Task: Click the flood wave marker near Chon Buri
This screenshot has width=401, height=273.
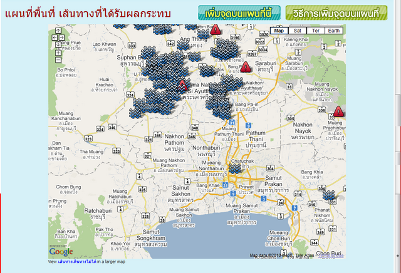Action: tap(328, 195)
